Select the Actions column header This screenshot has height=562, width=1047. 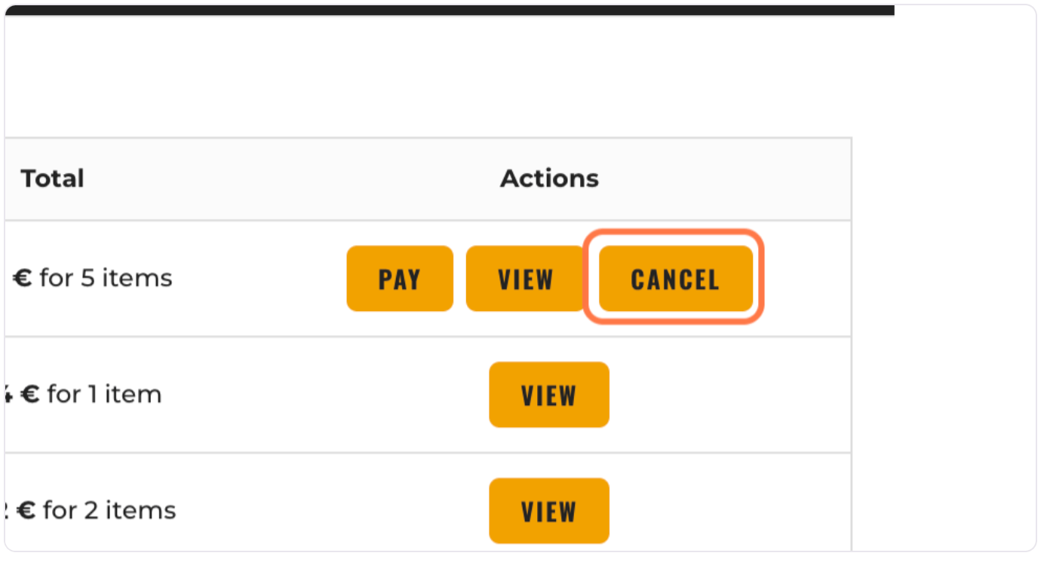pyautogui.click(x=549, y=179)
